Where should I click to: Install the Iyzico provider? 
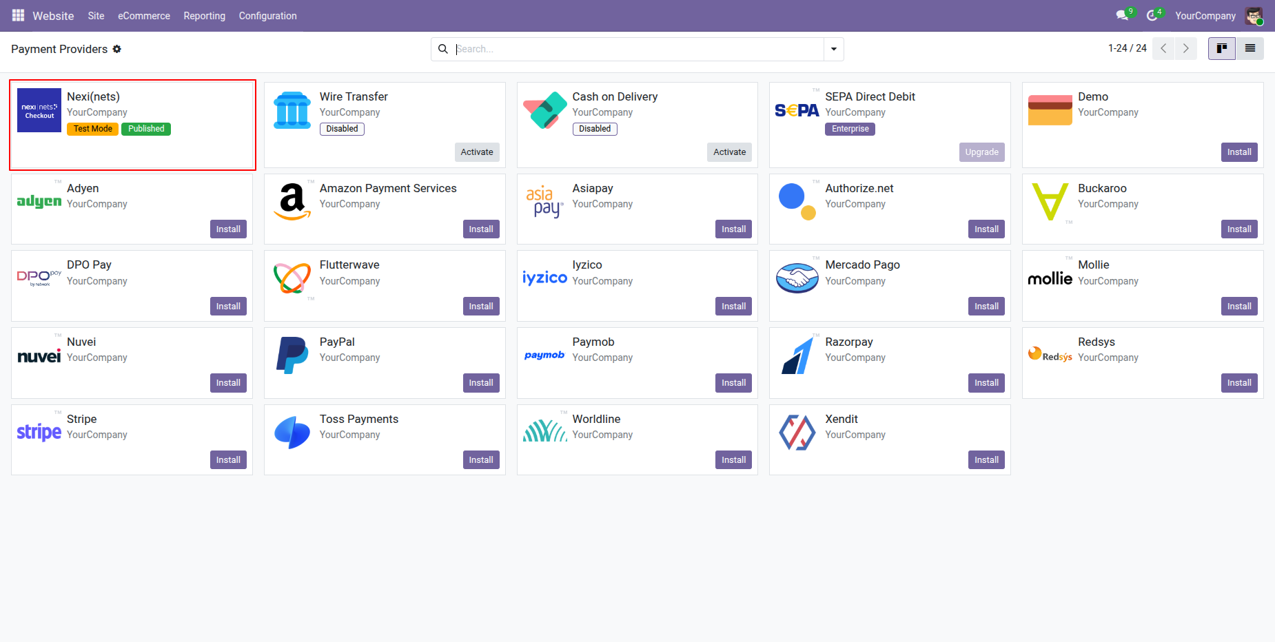tap(733, 307)
